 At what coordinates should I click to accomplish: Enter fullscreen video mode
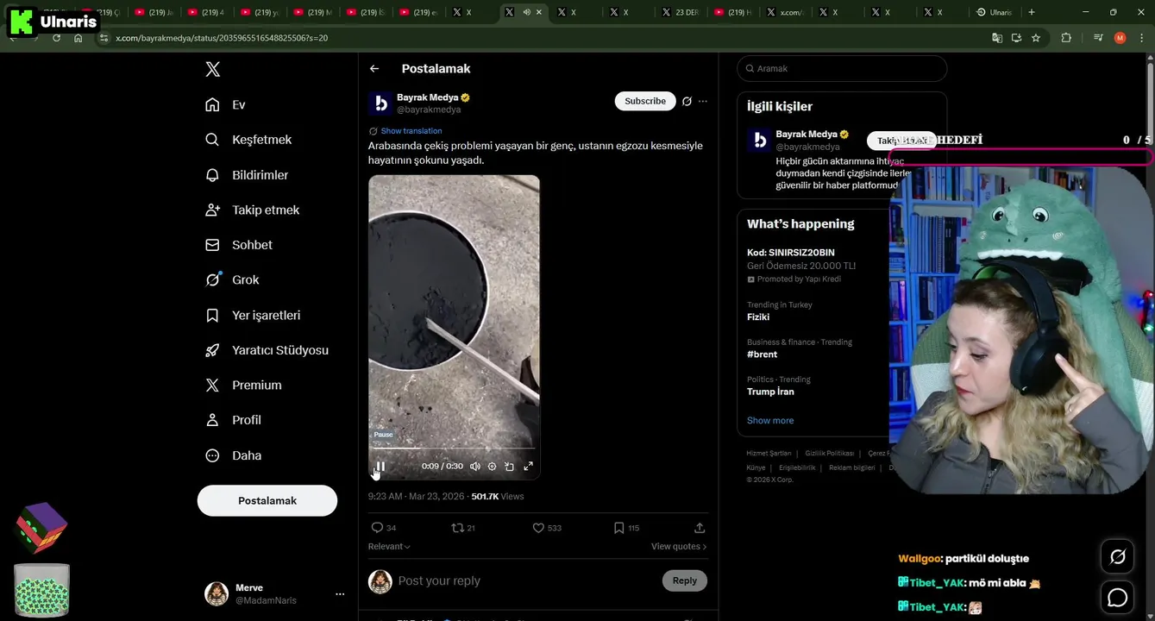point(529,467)
